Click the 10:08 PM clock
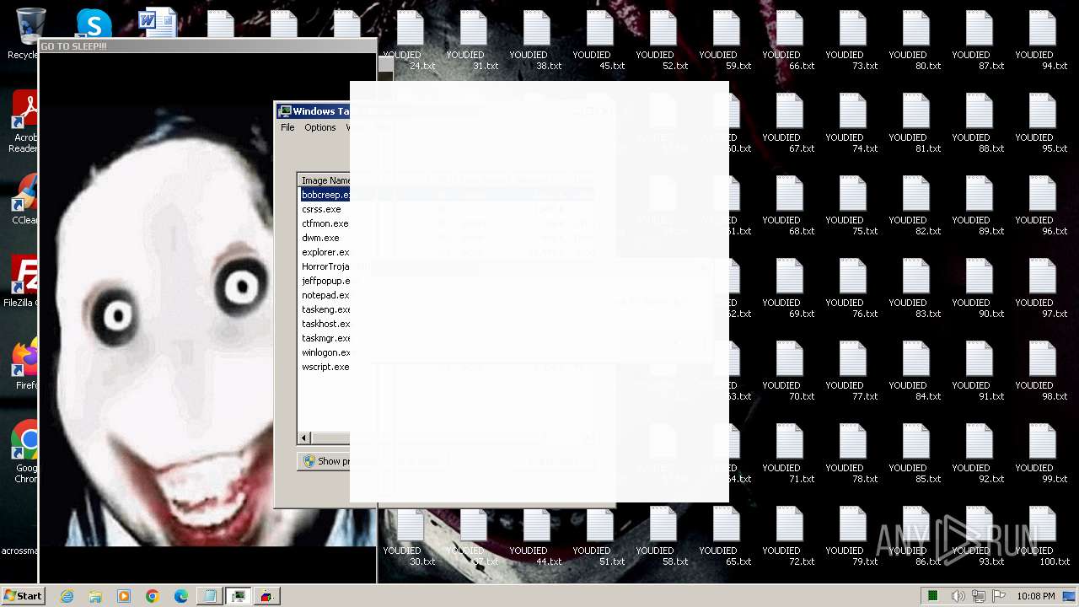Viewport: 1079px width, 607px height. click(x=1036, y=596)
